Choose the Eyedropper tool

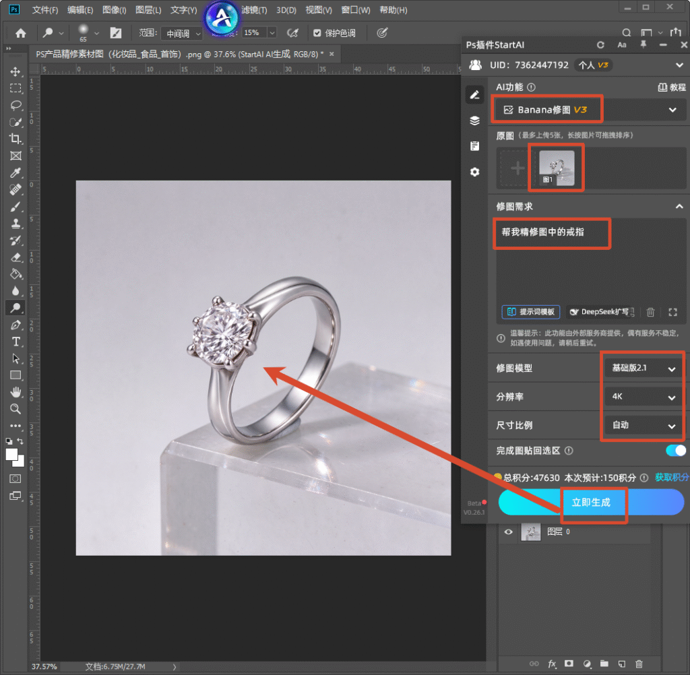pyautogui.click(x=15, y=172)
